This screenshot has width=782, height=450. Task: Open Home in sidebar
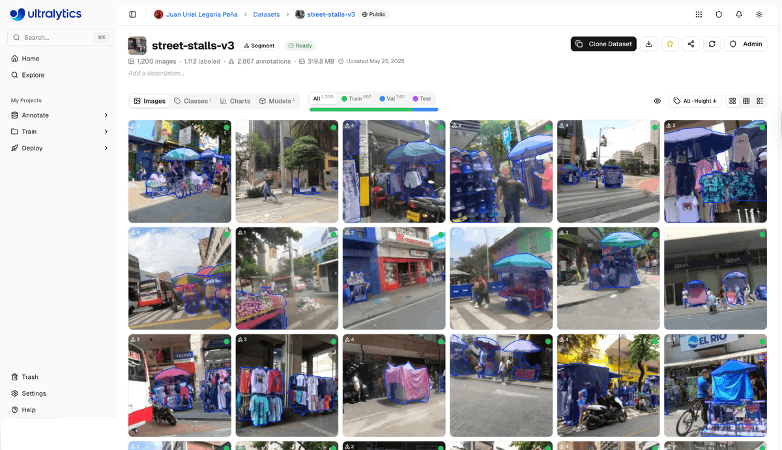click(60, 59)
